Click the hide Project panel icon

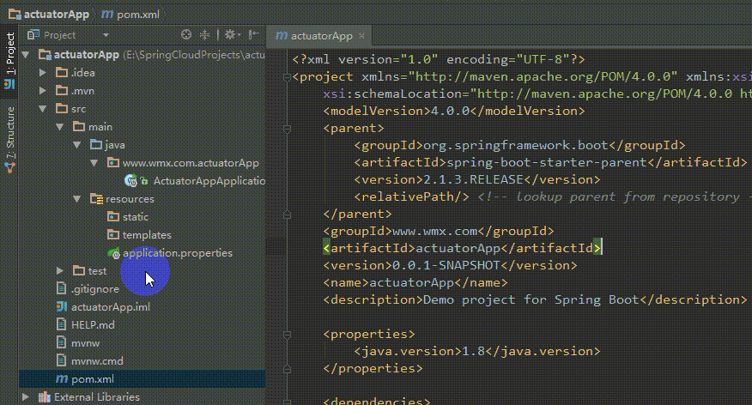(x=254, y=34)
